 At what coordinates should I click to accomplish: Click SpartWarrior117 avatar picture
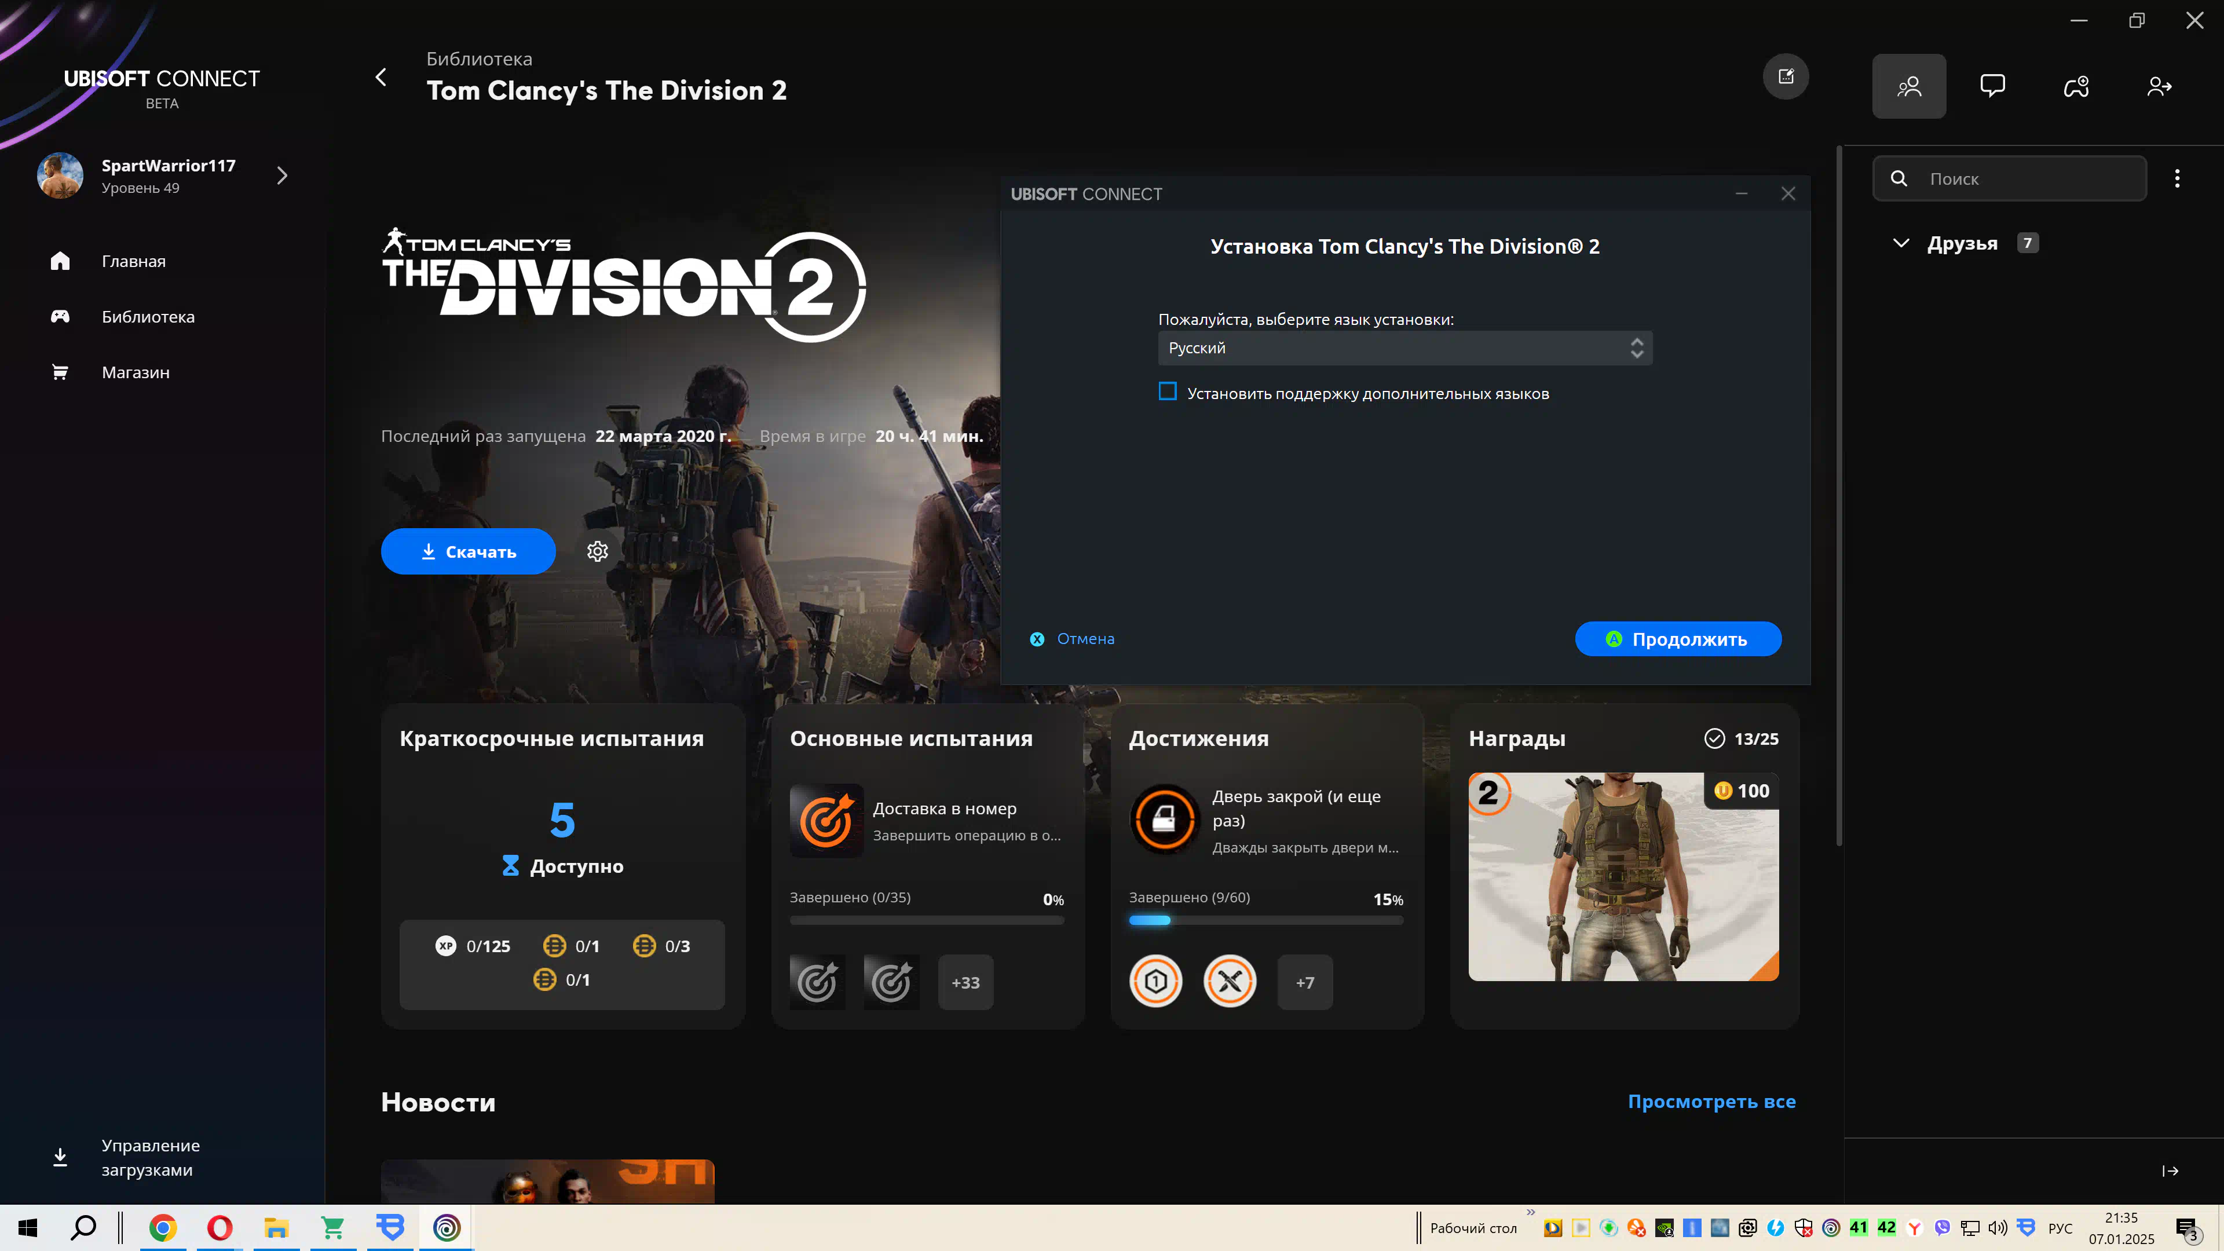click(x=60, y=175)
